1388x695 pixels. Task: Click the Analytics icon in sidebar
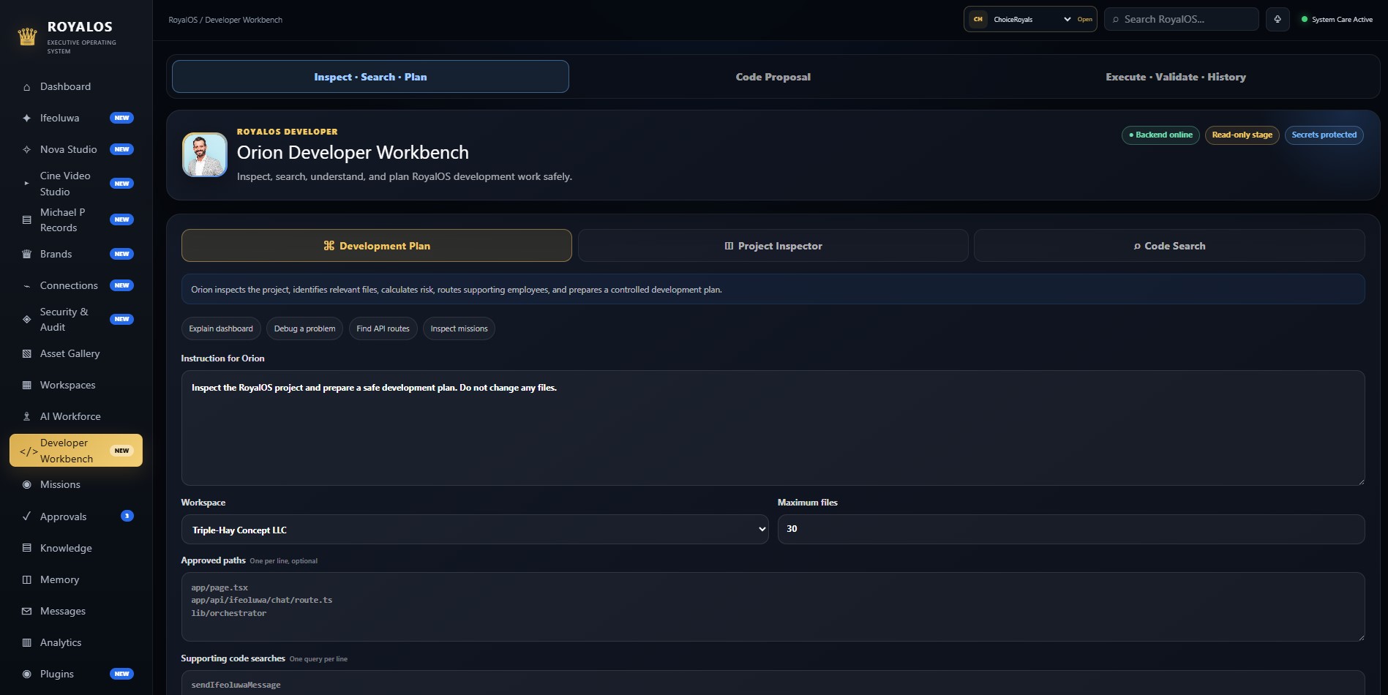pos(27,642)
